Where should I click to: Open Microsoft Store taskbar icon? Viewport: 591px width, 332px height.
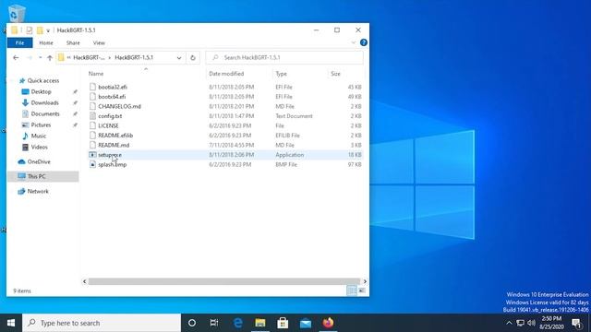pyautogui.click(x=283, y=323)
